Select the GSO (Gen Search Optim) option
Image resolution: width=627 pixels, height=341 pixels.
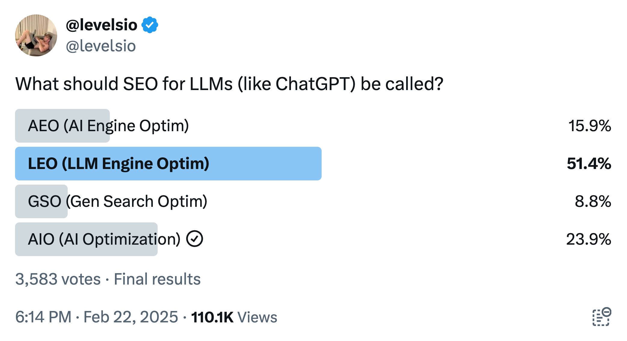tap(117, 201)
